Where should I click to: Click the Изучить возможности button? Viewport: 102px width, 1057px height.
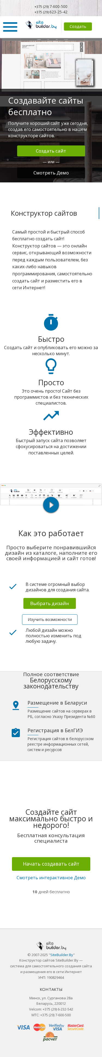(50, 619)
